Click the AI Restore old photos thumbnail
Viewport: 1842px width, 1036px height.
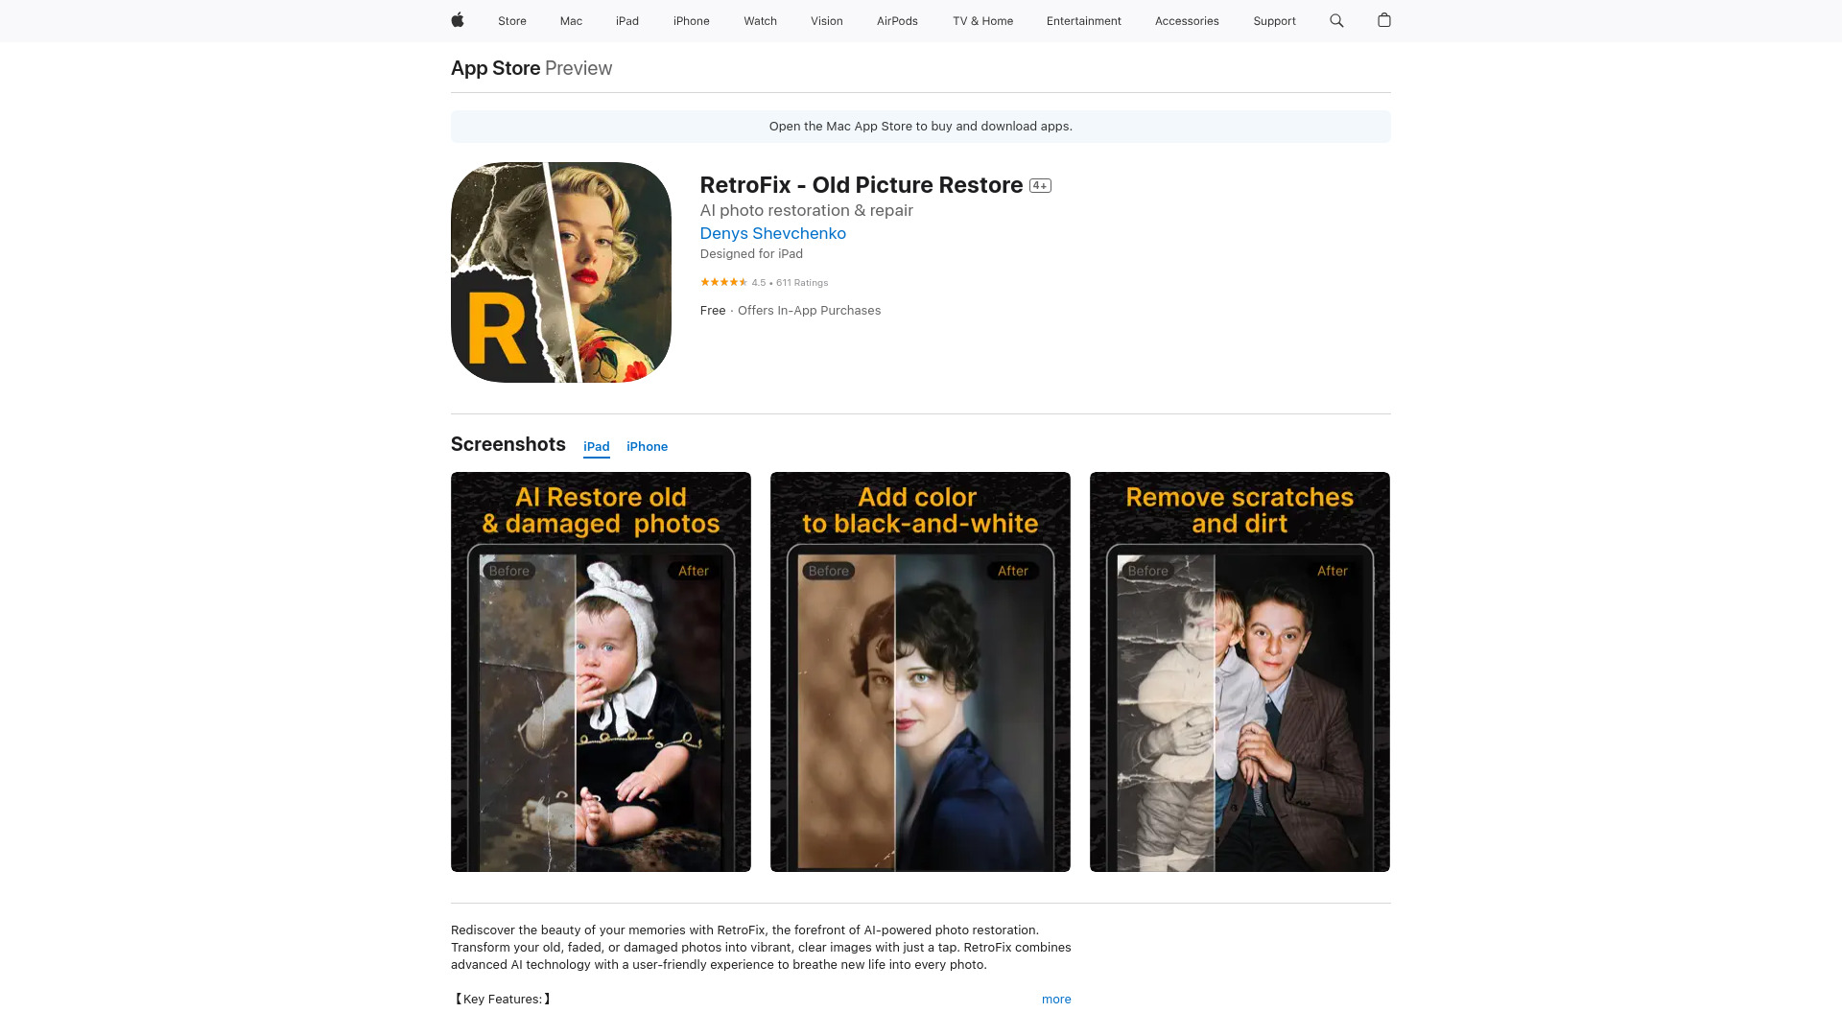point(600,671)
